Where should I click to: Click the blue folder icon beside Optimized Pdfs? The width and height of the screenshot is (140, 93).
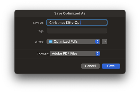coord(51,42)
